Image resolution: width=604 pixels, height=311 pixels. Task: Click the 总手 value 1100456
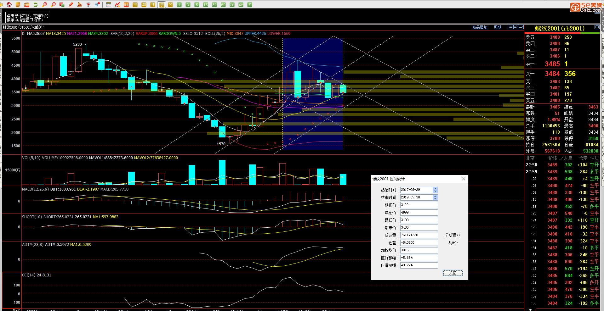click(x=551, y=126)
